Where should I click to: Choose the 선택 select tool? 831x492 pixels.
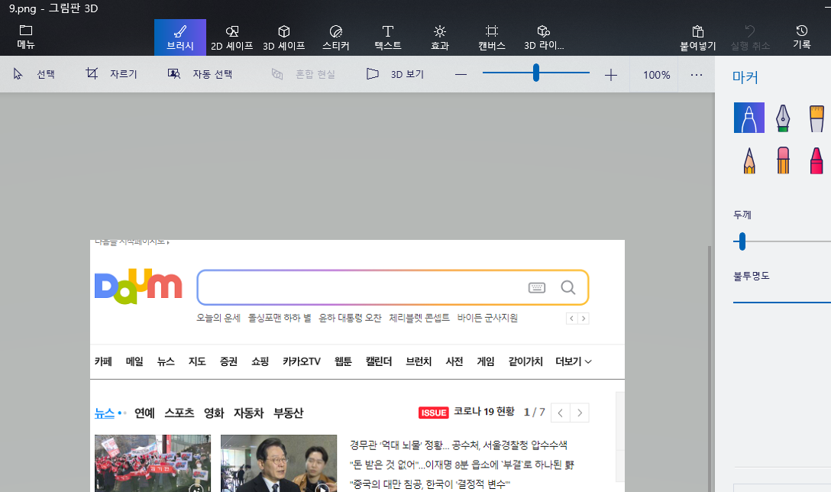click(x=34, y=74)
